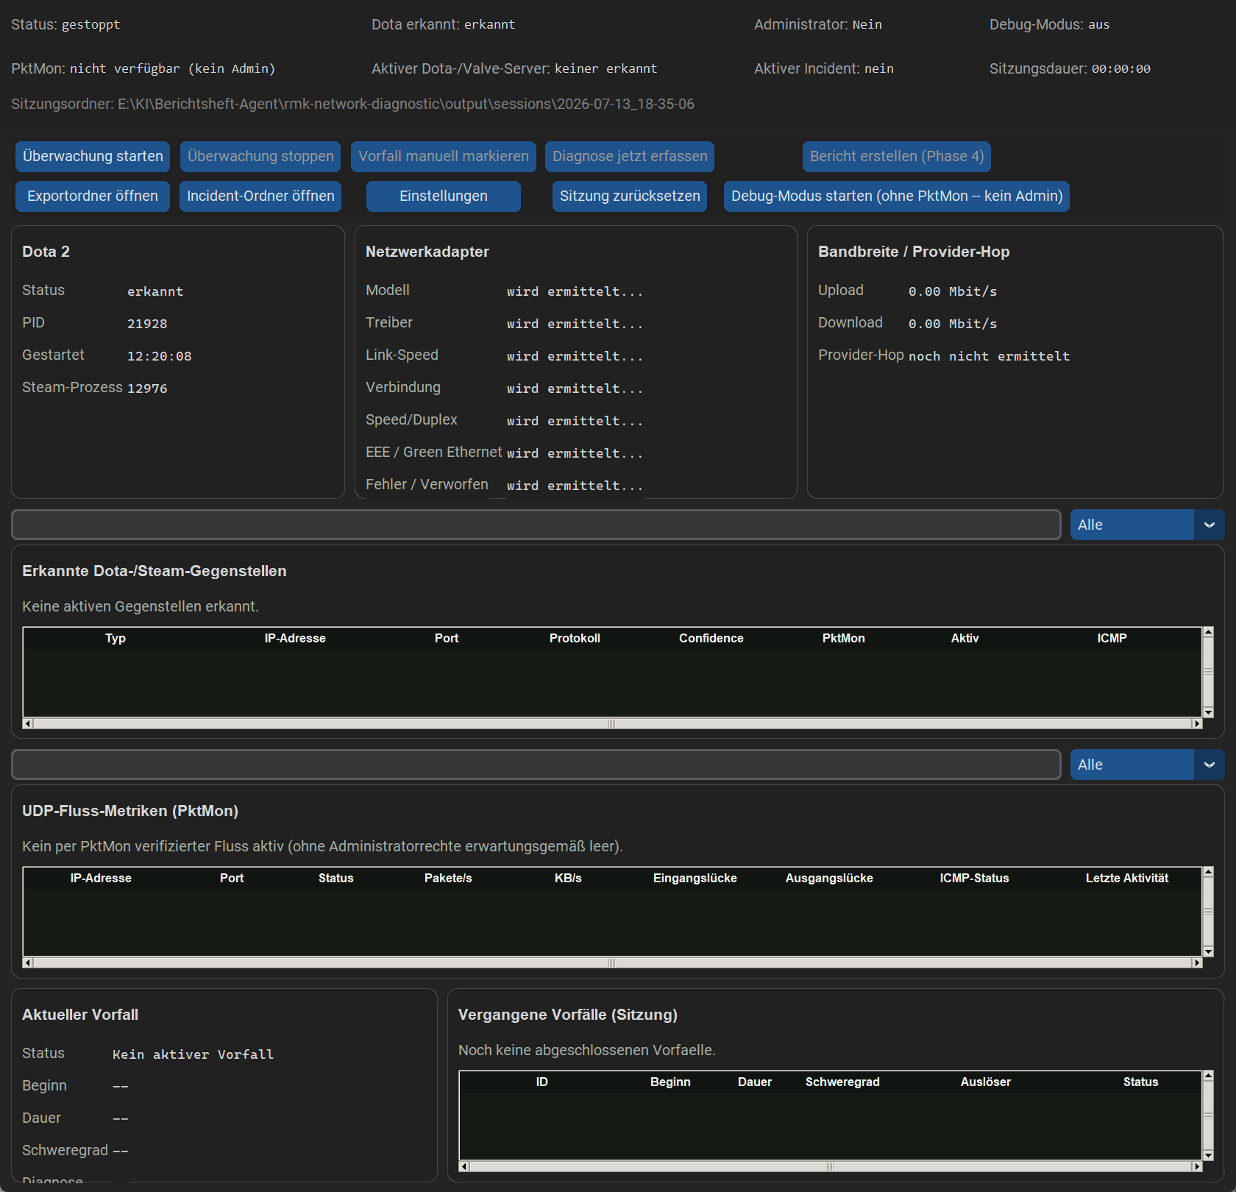
Task: Click Gegenstellen table scroll-left arrow
Action: pos(28,724)
